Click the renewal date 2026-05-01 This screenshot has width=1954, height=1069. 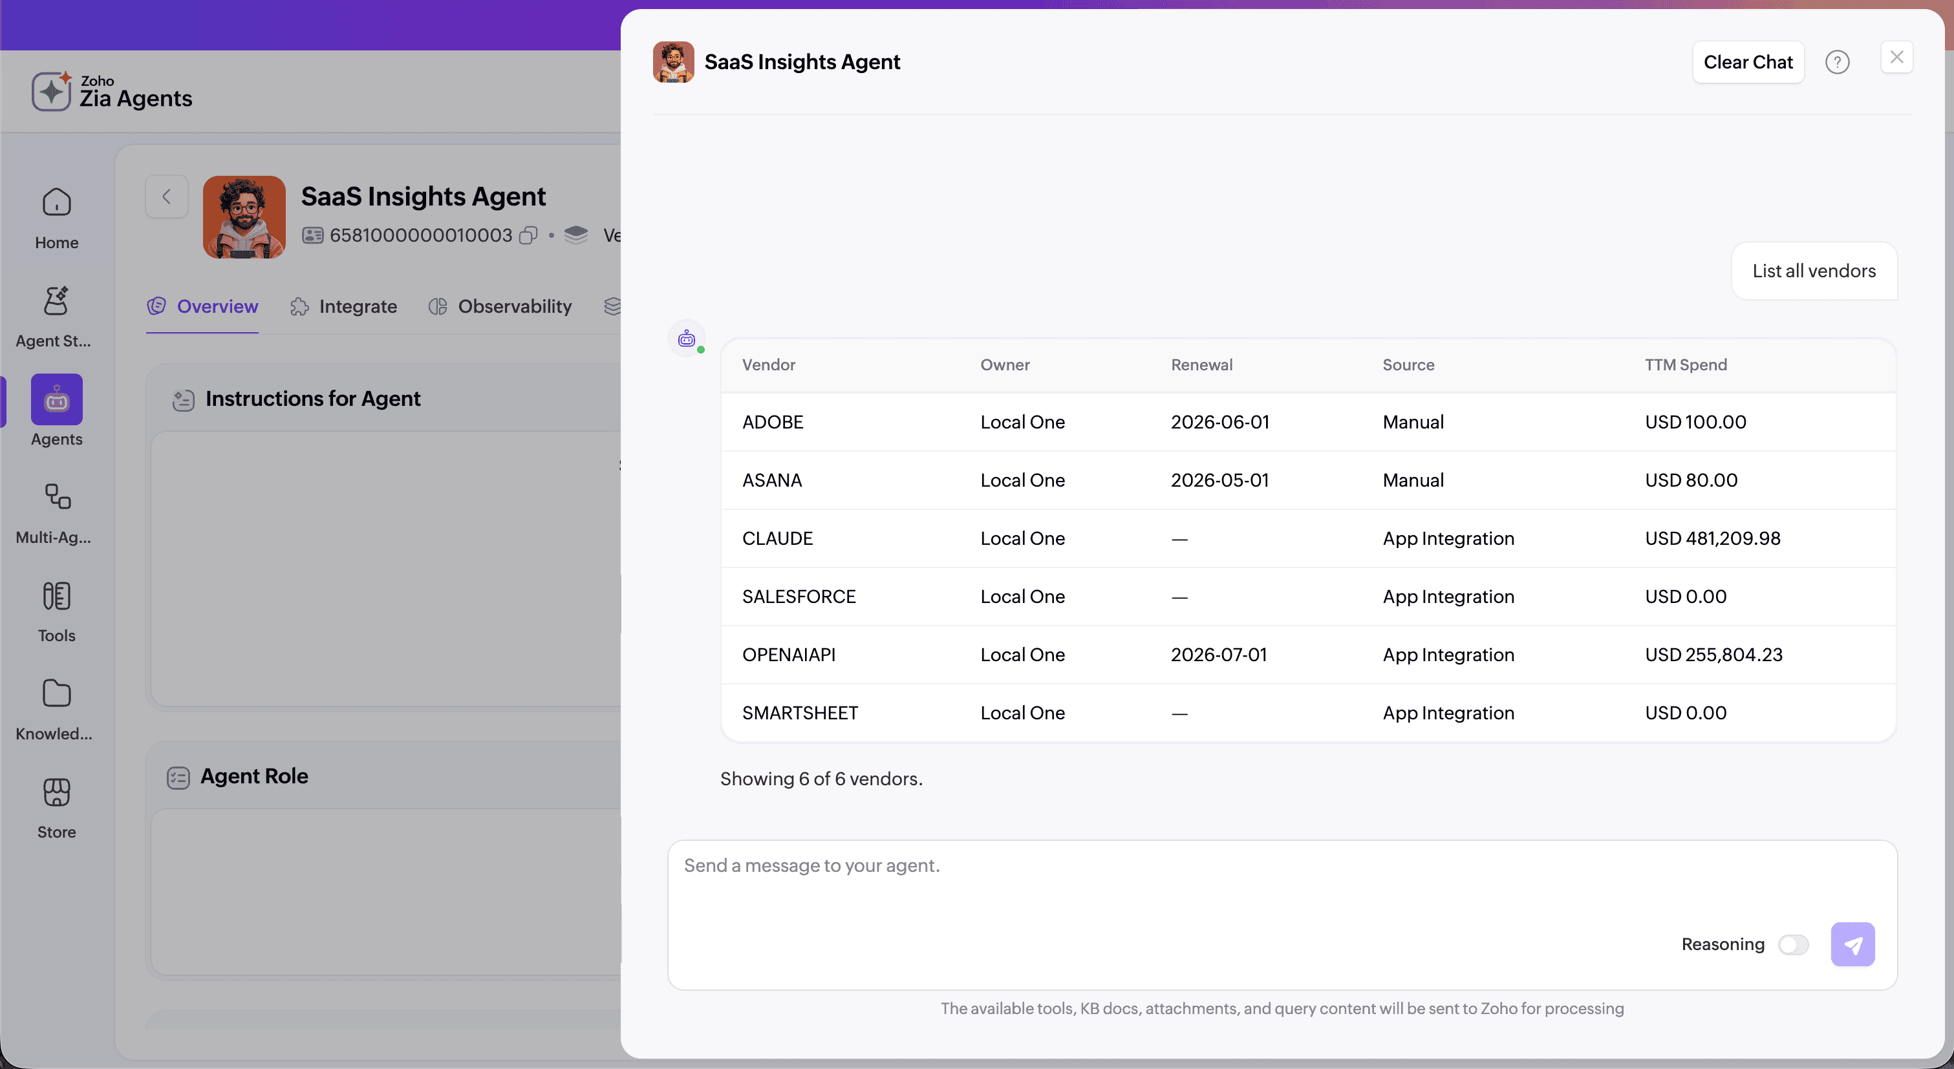click(x=1219, y=481)
